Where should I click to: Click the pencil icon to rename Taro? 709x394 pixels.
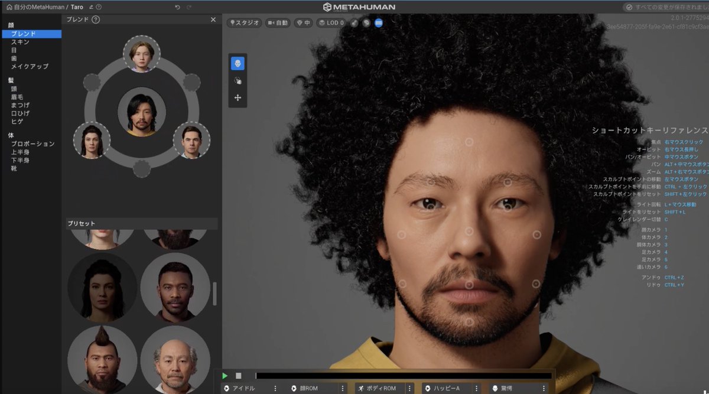click(x=90, y=7)
